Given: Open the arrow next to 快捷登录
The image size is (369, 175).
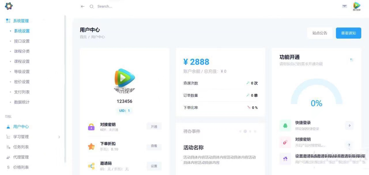Looking at the screenshot, I should click(349, 126).
